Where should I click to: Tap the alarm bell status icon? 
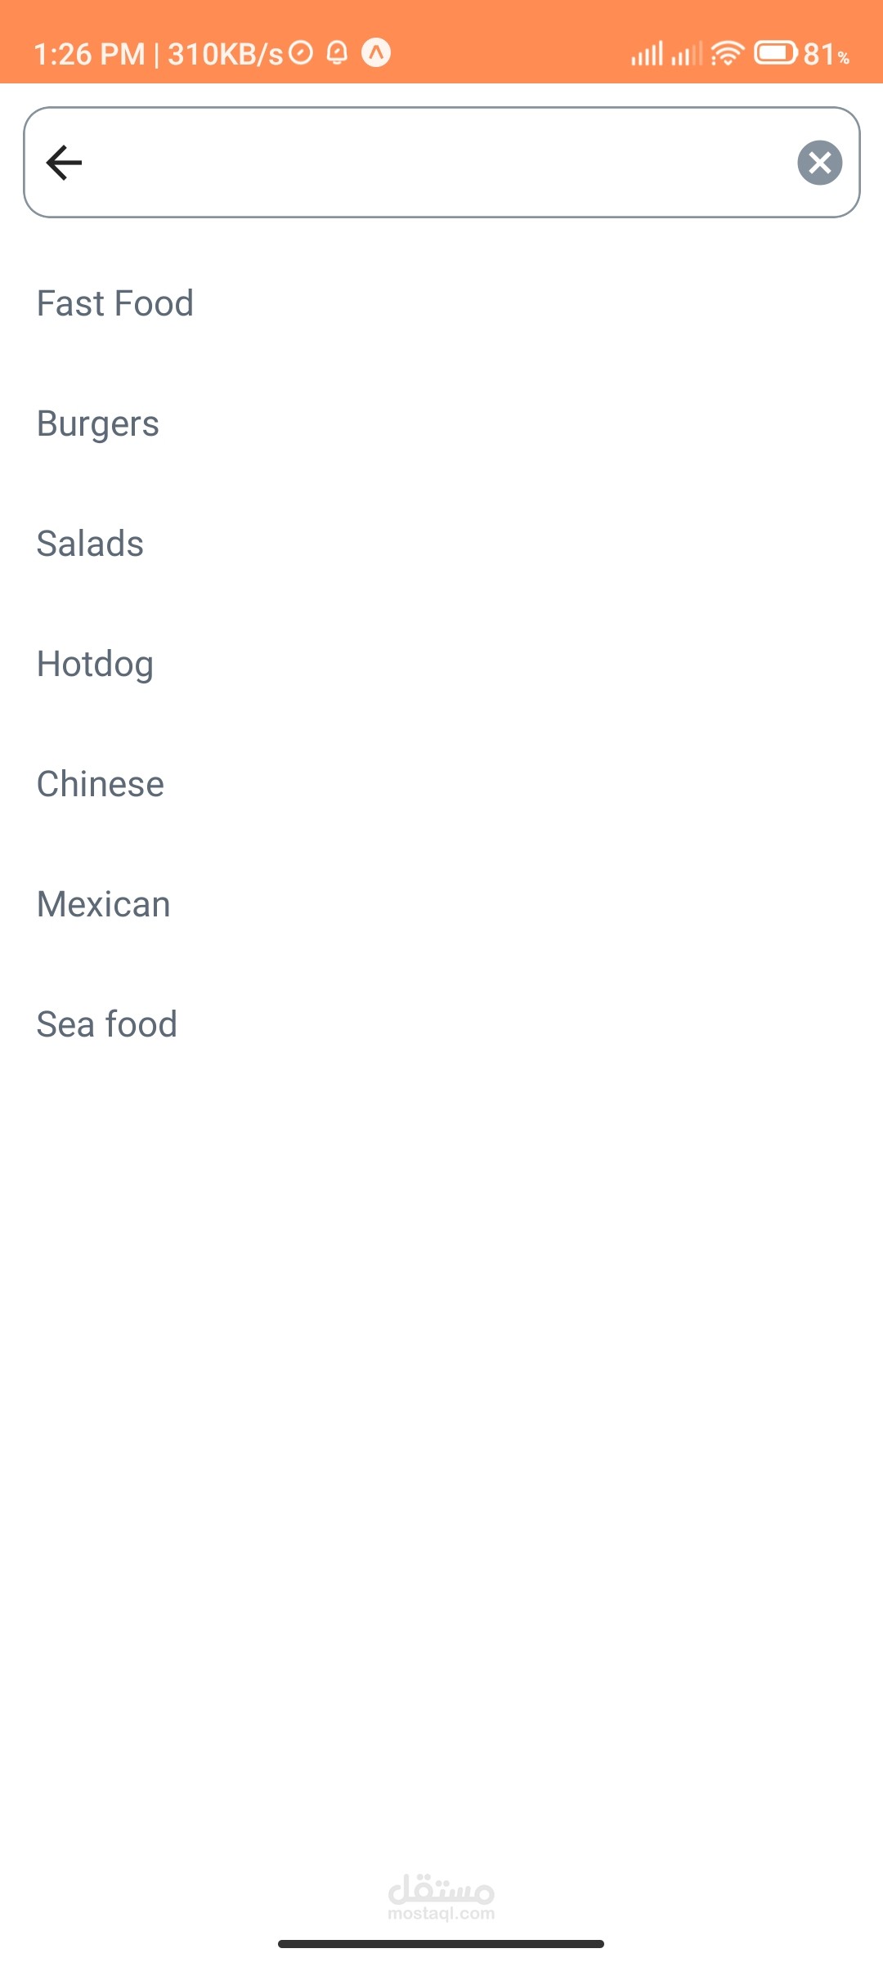[337, 53]
